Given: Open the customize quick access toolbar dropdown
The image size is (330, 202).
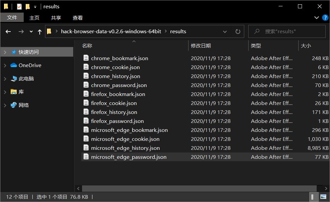Looking at the screenshot, I should [35, 7].
